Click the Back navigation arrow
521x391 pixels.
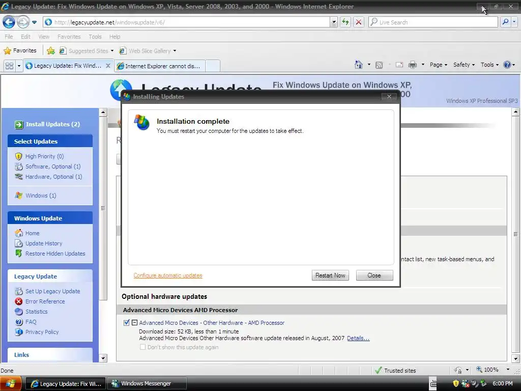coord(9,22)
